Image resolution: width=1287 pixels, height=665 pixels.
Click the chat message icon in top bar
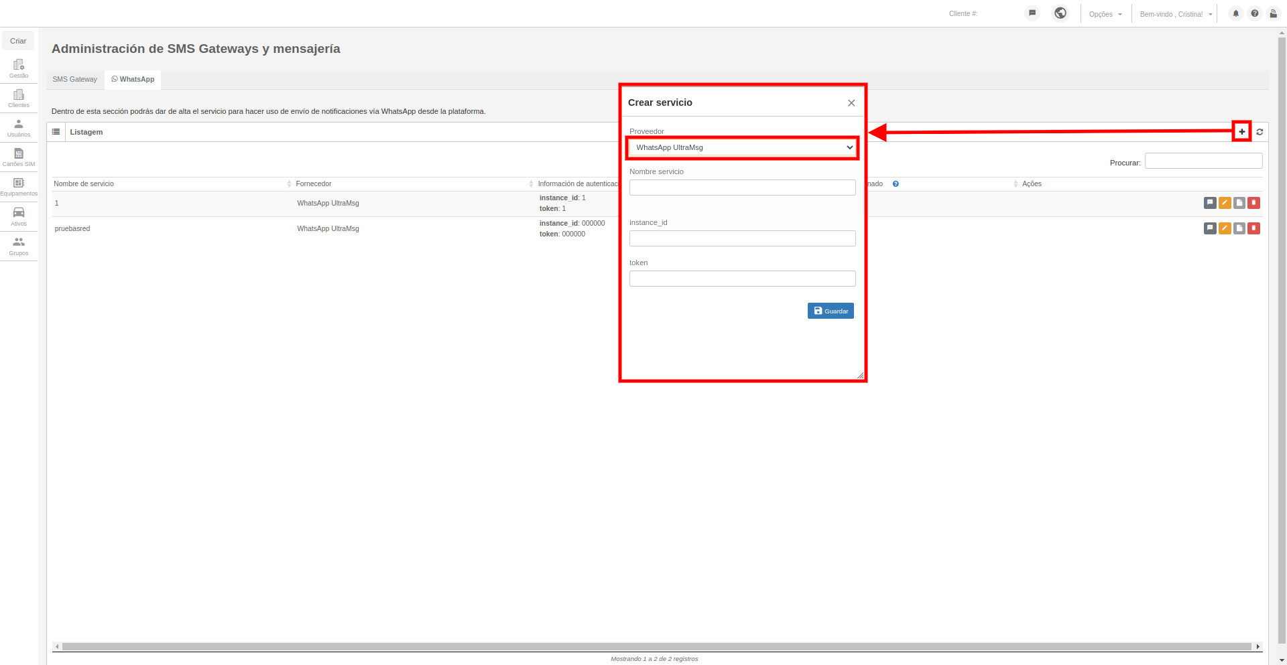pos(1032,13)
